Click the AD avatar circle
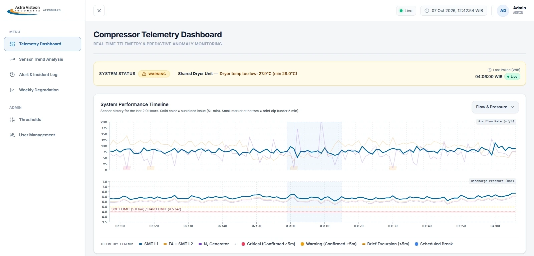 [503, 11]
